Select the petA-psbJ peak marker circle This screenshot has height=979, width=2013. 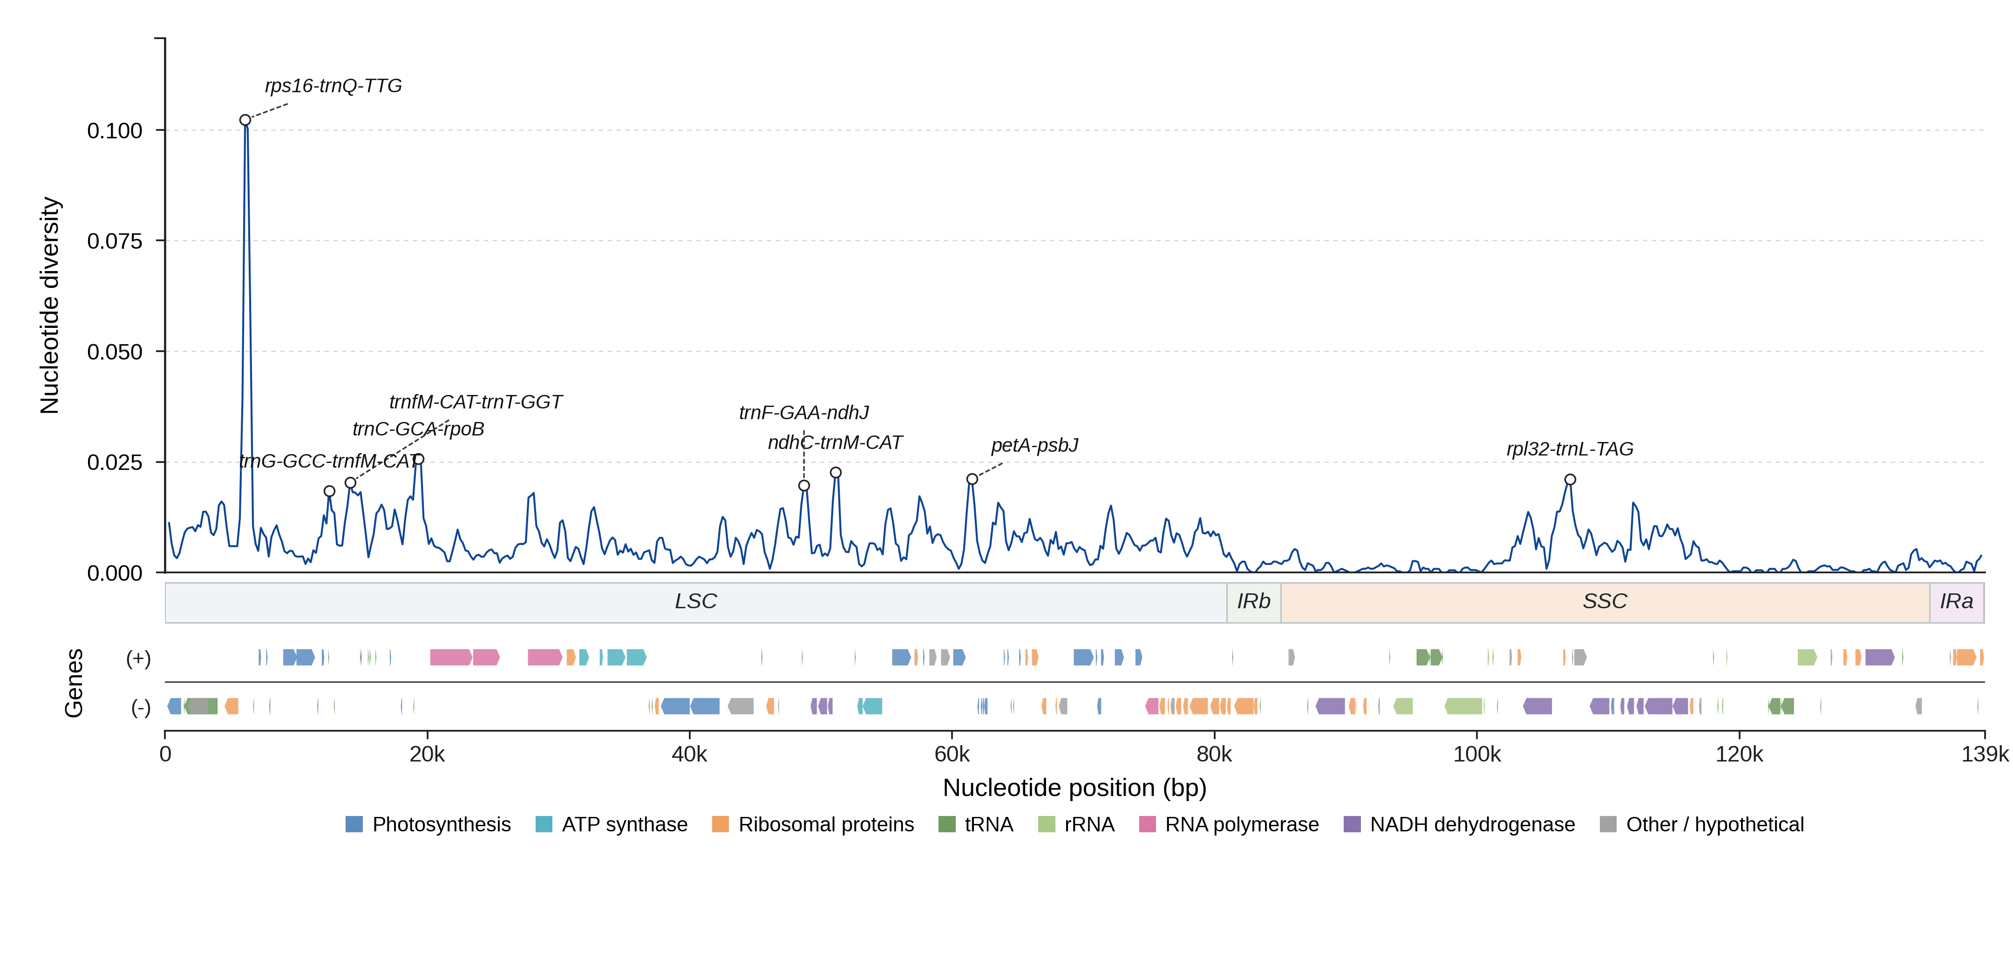pyautogui.click(x=972, y=479)
